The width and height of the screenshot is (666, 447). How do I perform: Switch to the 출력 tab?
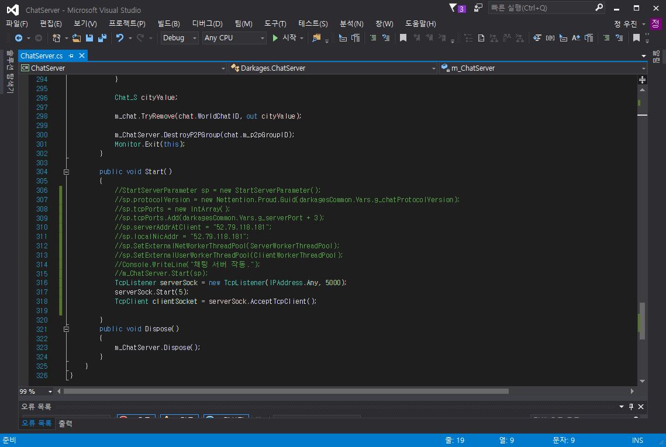pyautogui.click(x=65, y=424)
